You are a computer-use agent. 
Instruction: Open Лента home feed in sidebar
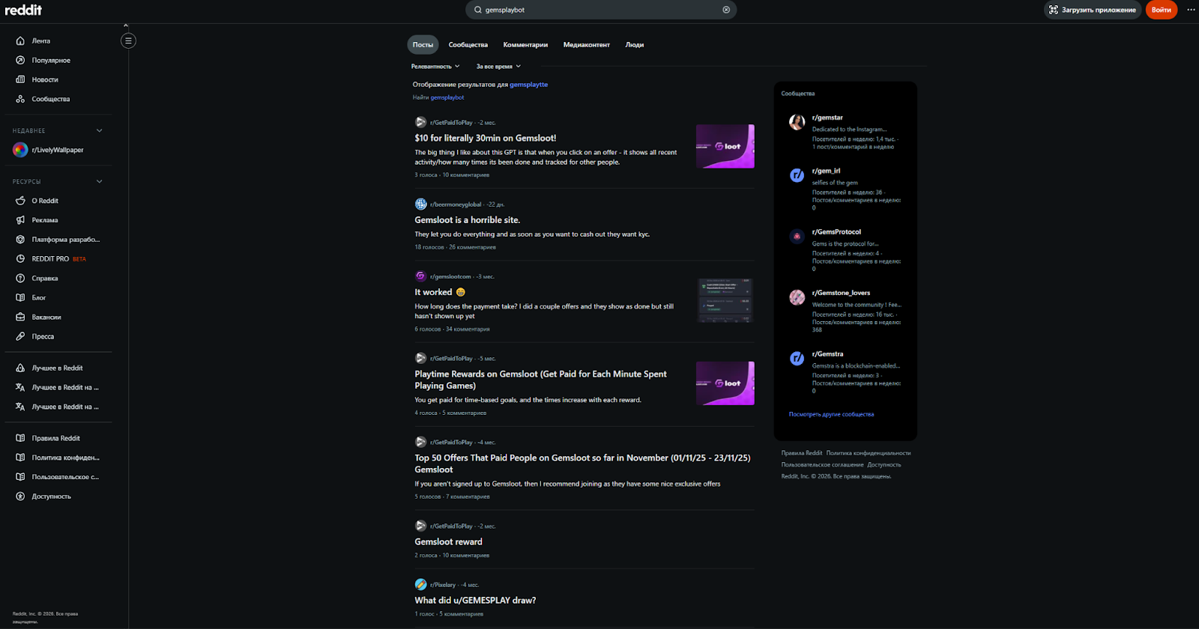(41, 41)
